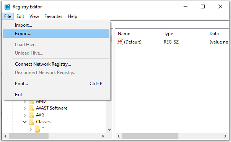Click the AVG folder icon
This screenshot has height=142, width=231.
tap(31, 115)
